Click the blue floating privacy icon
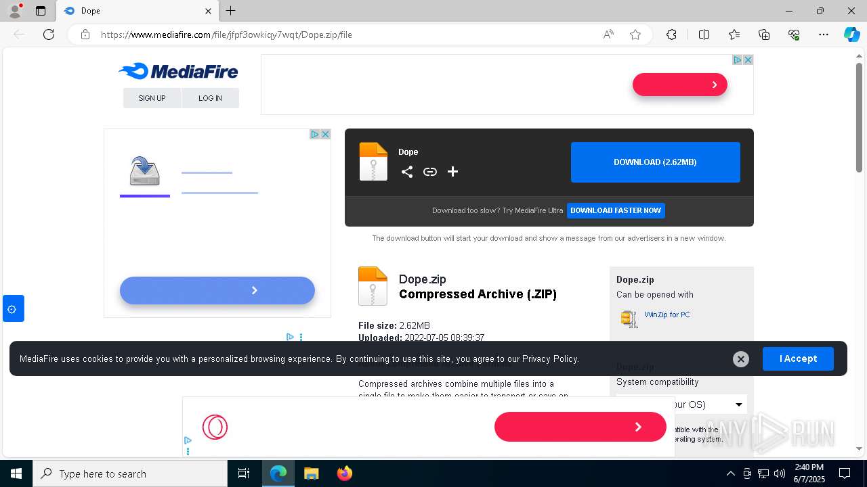The width and height of the screenshot is (867, 487). tap(13, 309)
